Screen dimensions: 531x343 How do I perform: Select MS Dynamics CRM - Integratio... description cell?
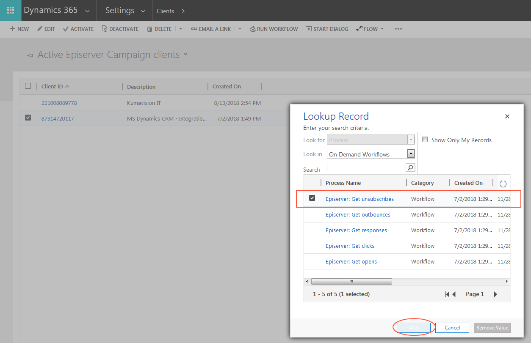coord(167,118)
